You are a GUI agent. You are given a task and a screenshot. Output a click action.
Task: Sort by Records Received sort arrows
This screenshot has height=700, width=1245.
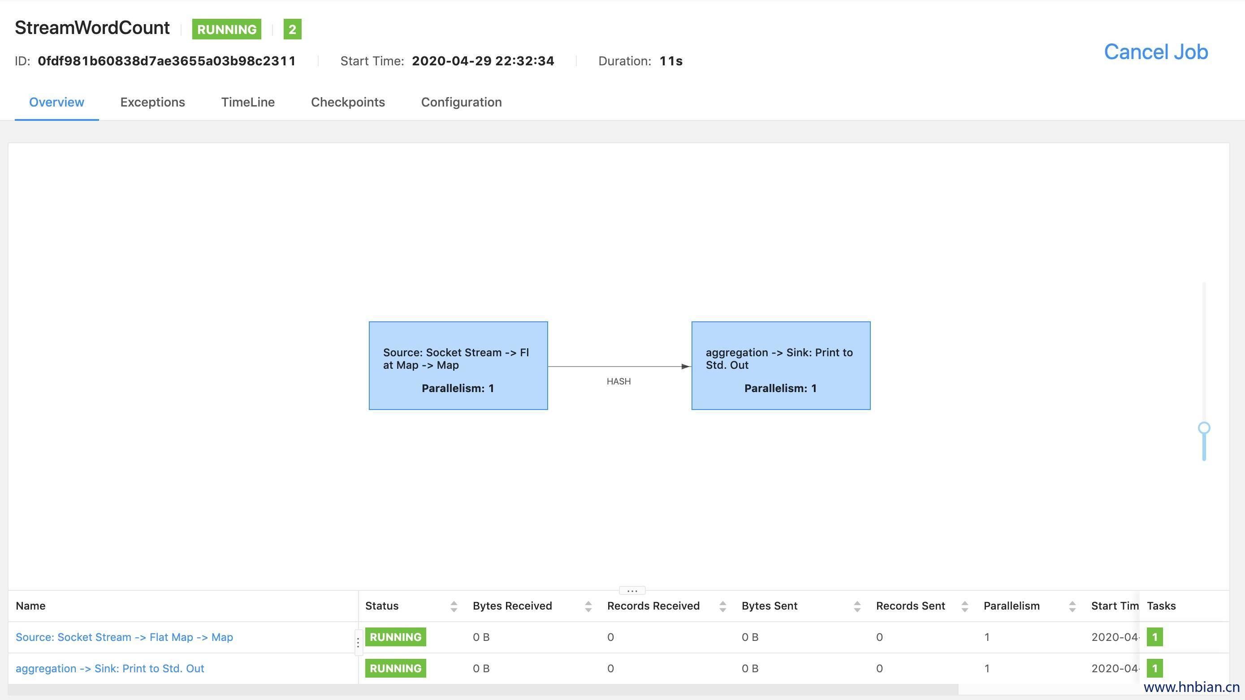click(x=722, y=606)
